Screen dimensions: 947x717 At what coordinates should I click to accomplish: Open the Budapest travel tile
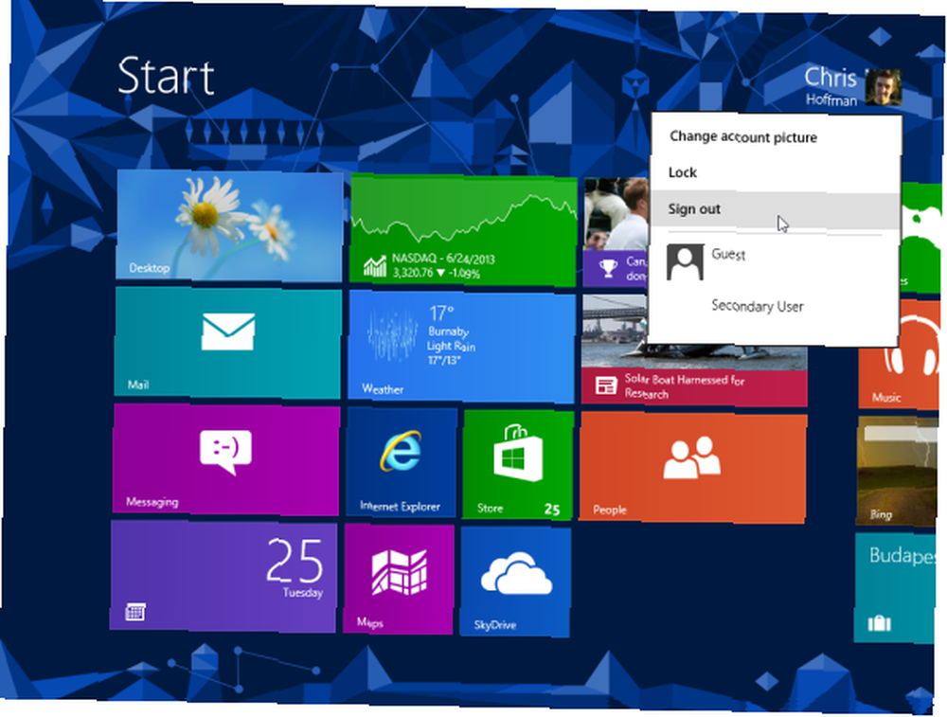[894, 587]
